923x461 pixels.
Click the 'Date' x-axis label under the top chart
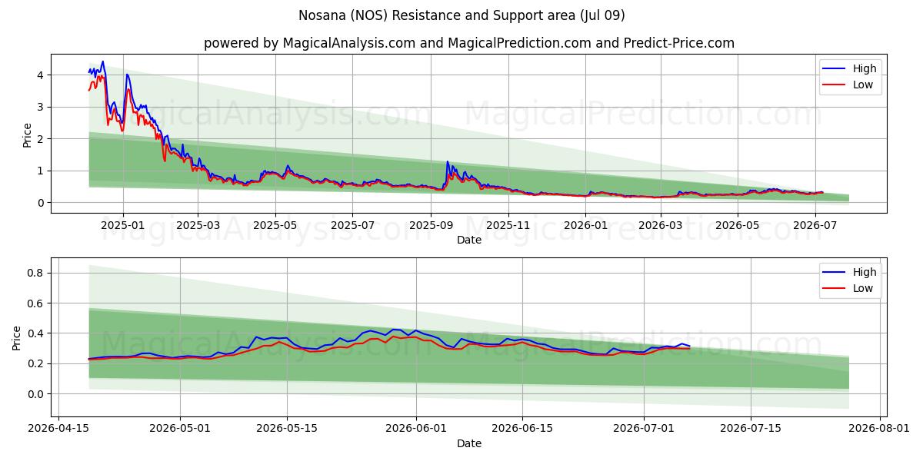point(469,240)
